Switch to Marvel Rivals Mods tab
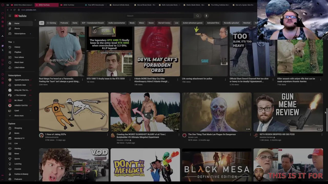Image resolution: width=328 pixels, height=184 pixels. click(144, 5)
